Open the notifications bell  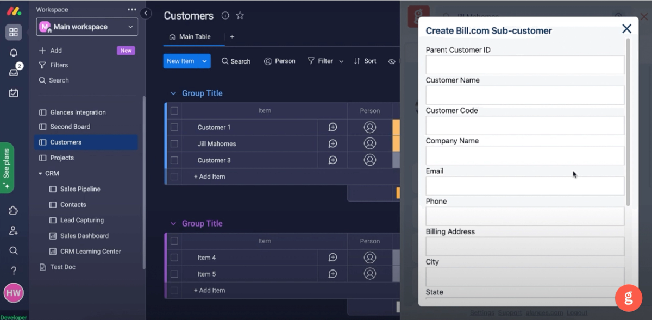[x=14, y=53]
